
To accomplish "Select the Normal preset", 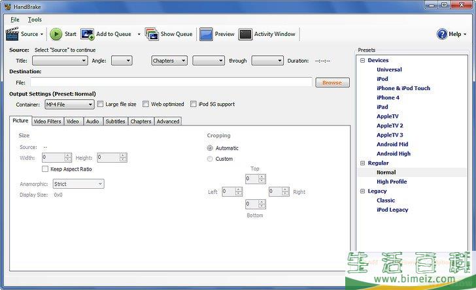I will click(386, 172).
